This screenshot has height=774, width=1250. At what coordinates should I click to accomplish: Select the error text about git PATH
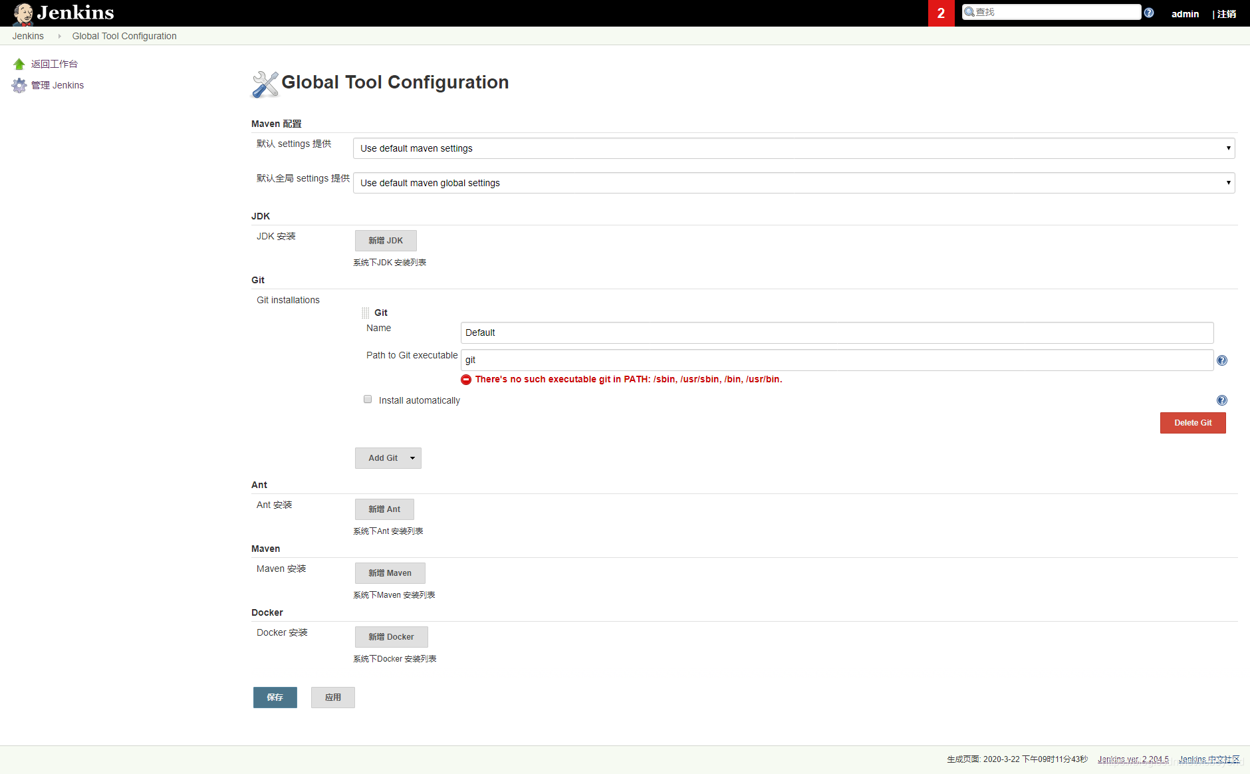point(628,380)
